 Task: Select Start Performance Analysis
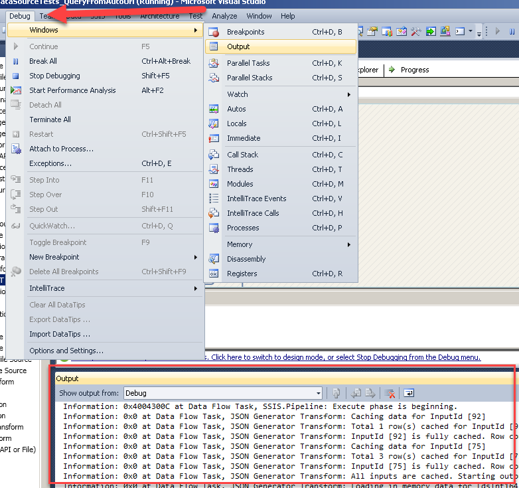click(105, 90)
